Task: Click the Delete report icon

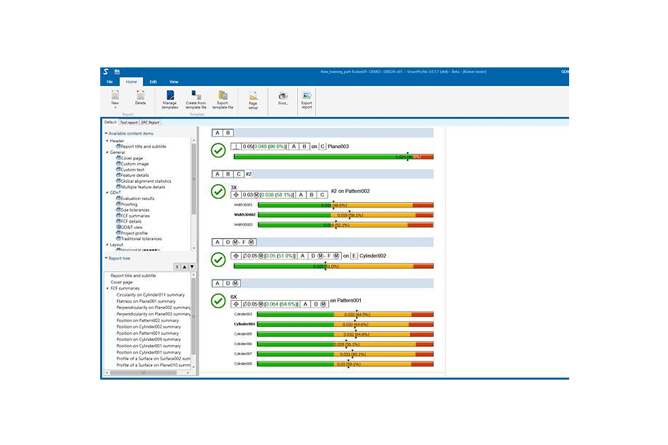Action: (x=140, y=95)
